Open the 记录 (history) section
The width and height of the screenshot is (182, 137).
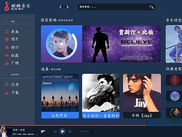[x=15, y=84]
